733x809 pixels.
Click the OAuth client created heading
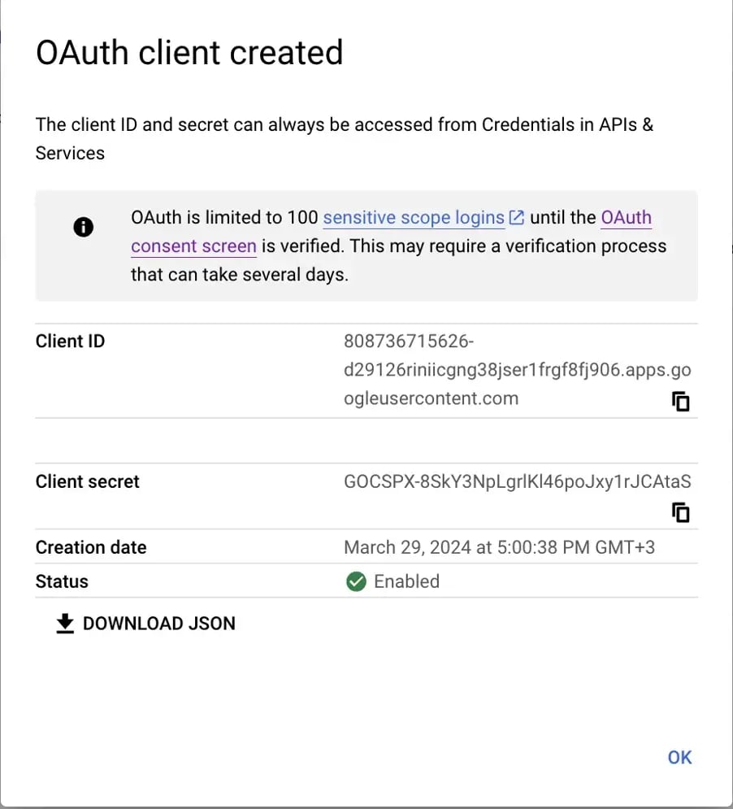[189, 52]
